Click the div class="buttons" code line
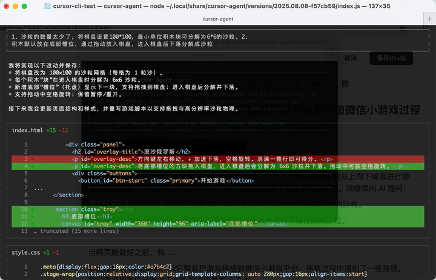 tap(105, 174)
